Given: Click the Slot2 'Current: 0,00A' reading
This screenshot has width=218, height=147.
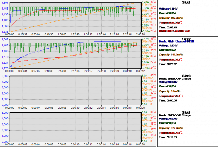Looking at the screenshot, I should tap(168, 50).
